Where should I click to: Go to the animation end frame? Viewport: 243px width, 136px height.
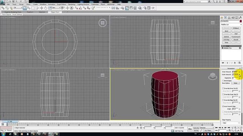[229, 128]
